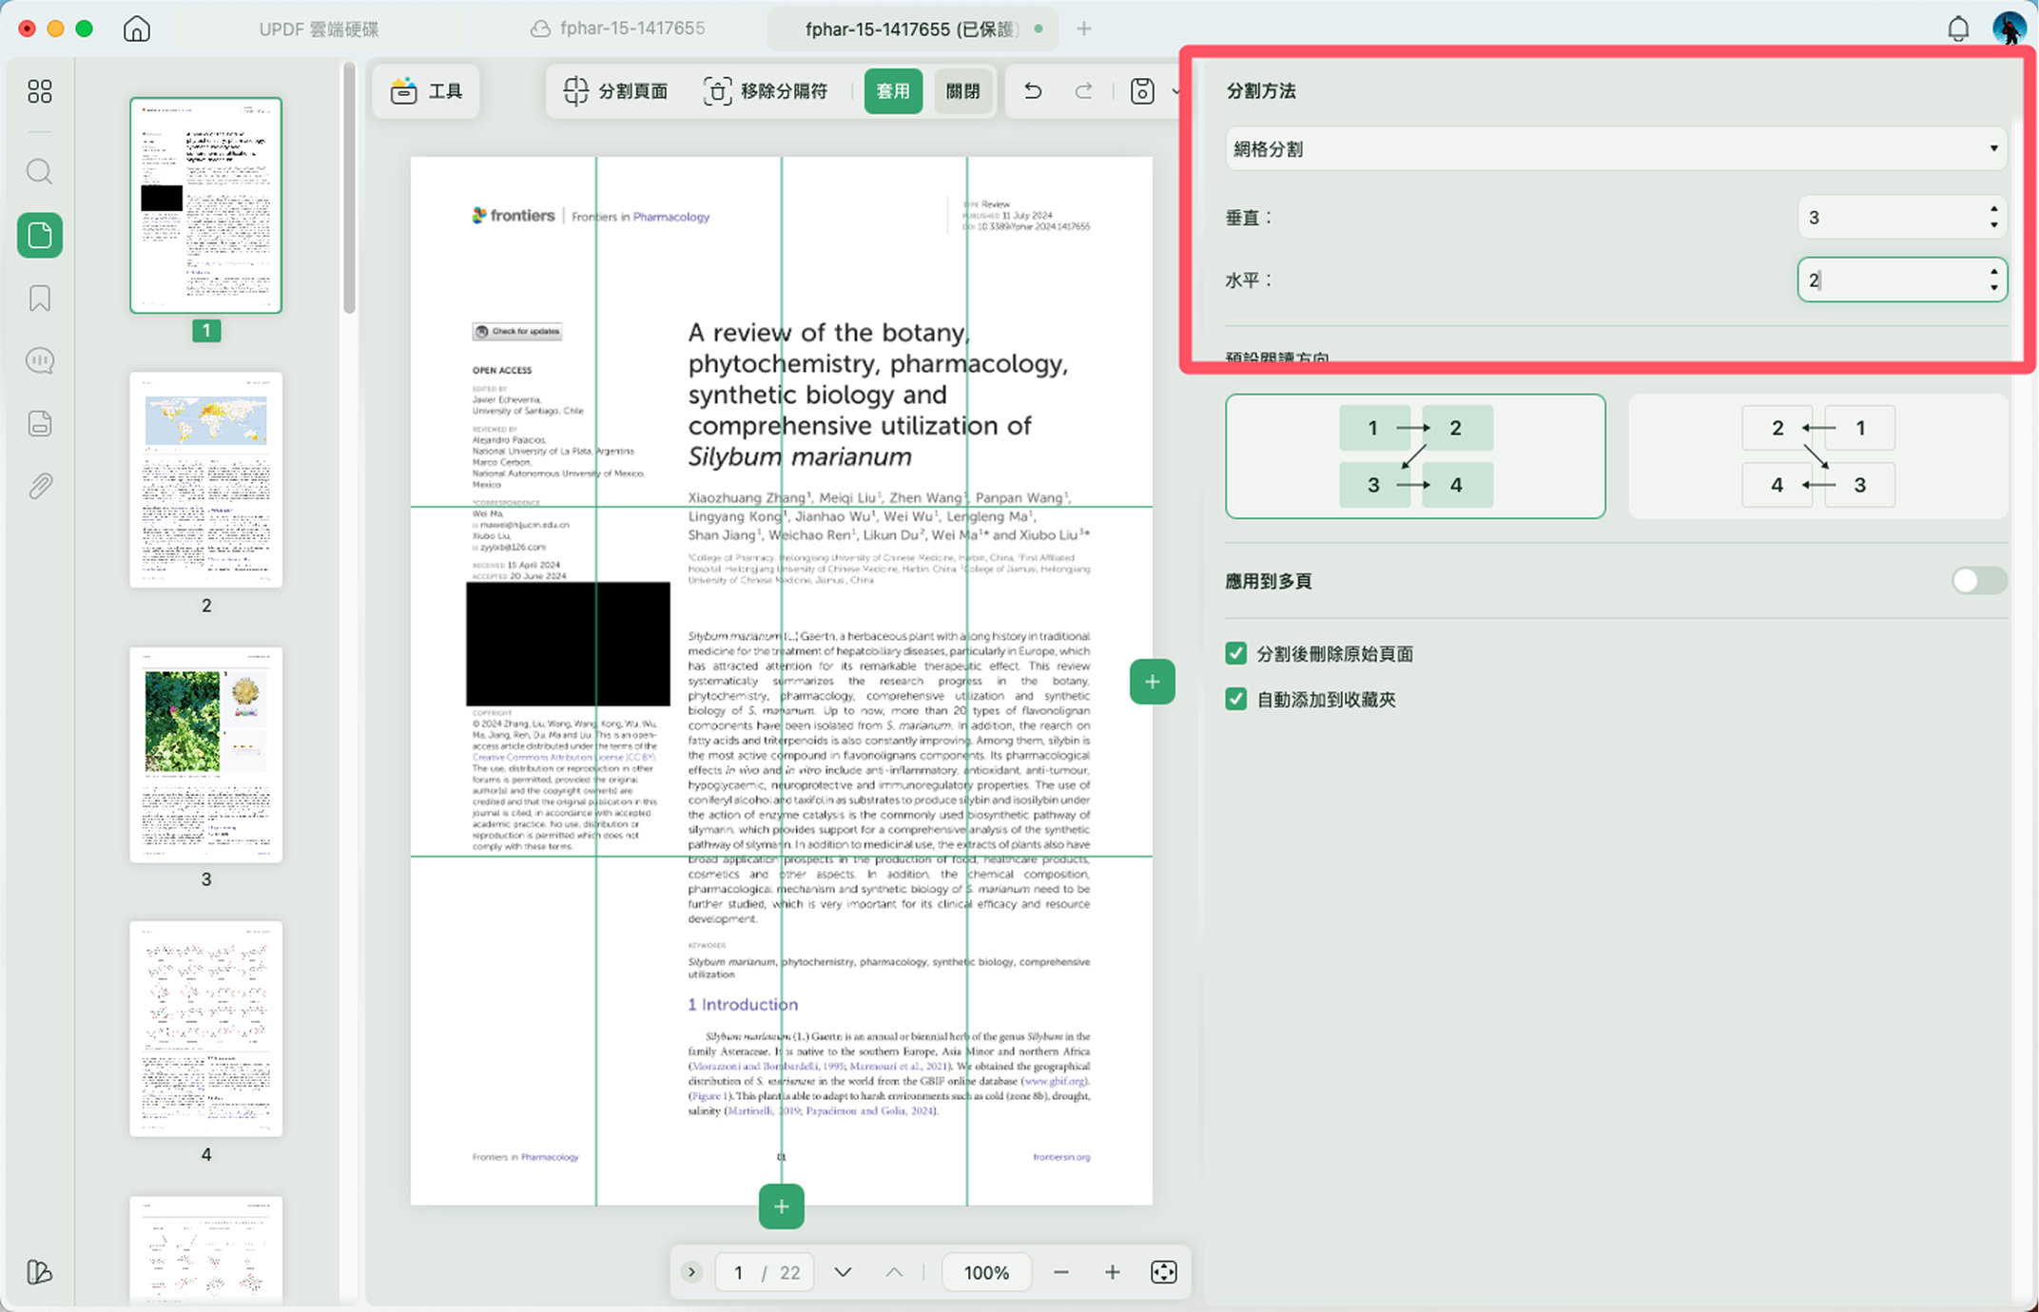The image size is (2039, 1312).
Task: Select page 4 thumbnail
Action: tap(206, 1029)
